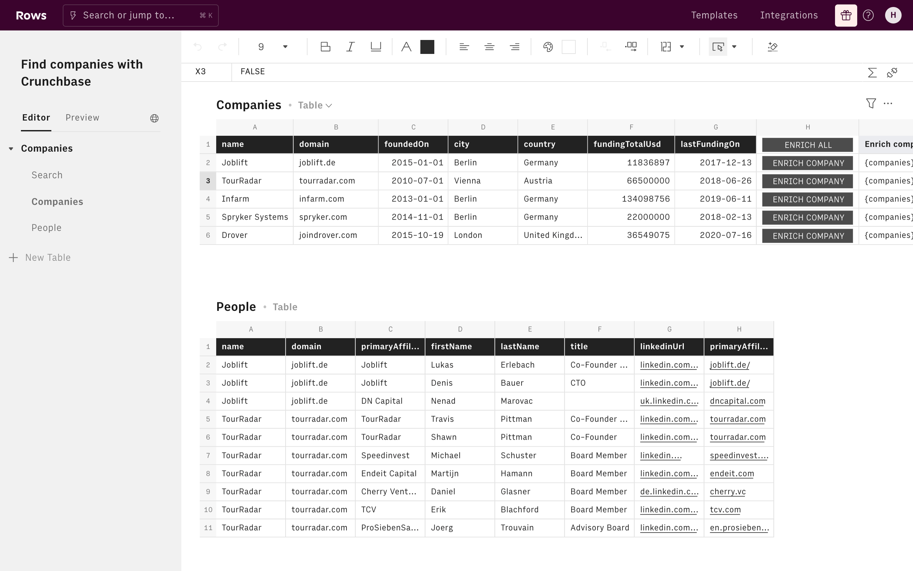Select column F header in Companies table
The image size is (913, 571).
[631, 127]
